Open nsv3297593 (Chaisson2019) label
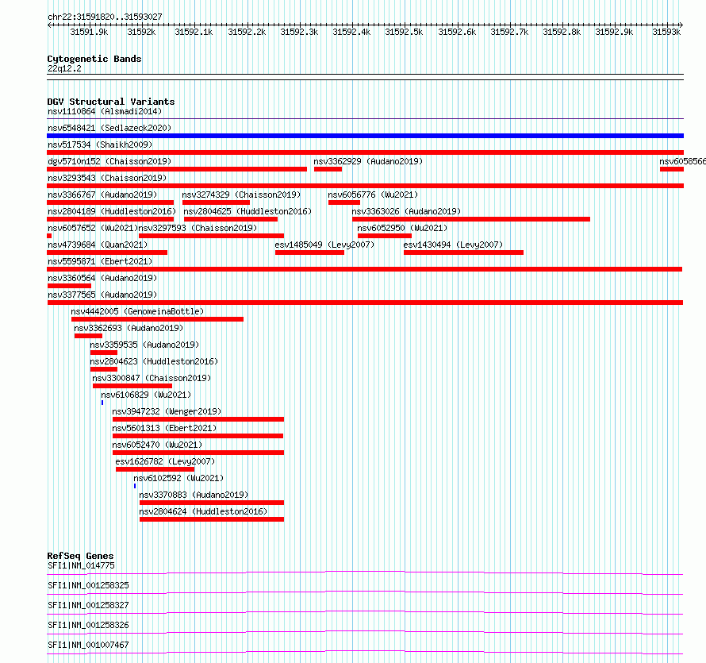 tap(198, 228)
